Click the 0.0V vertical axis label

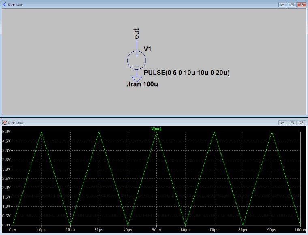pos(6,225)
